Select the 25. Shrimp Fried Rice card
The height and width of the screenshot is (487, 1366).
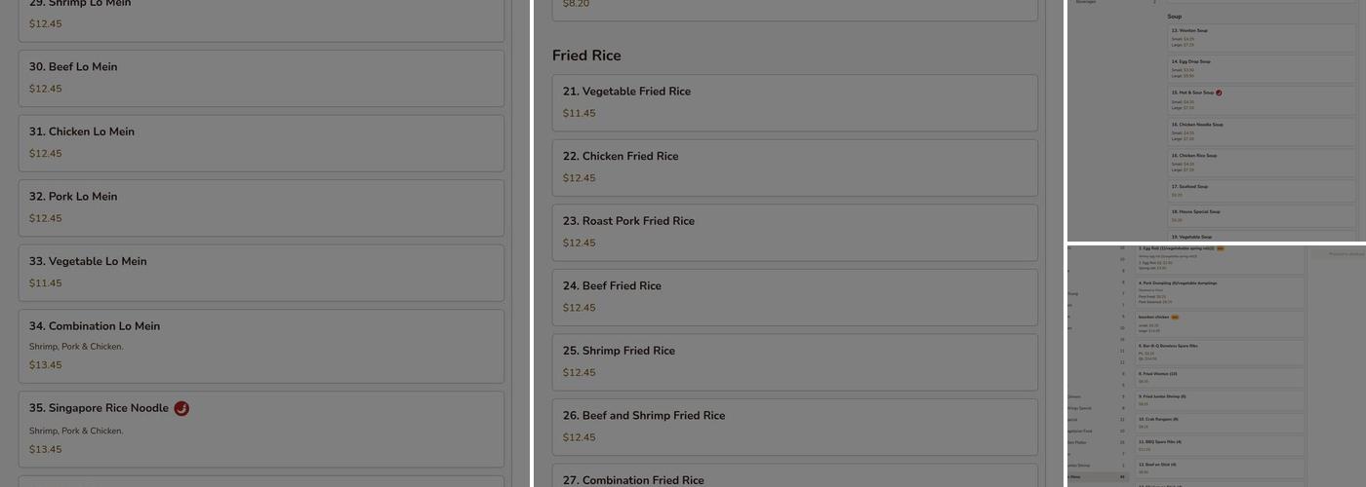click(794, 361)
